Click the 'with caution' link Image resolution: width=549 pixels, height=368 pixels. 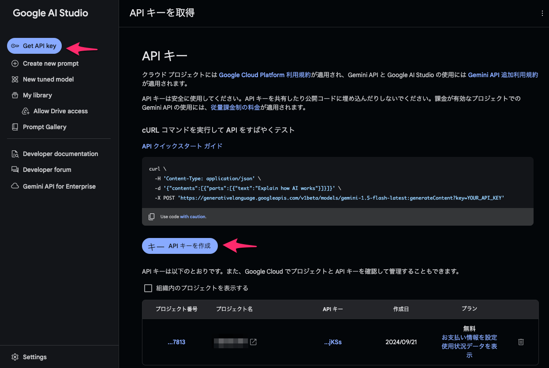(x=193, y=217)
